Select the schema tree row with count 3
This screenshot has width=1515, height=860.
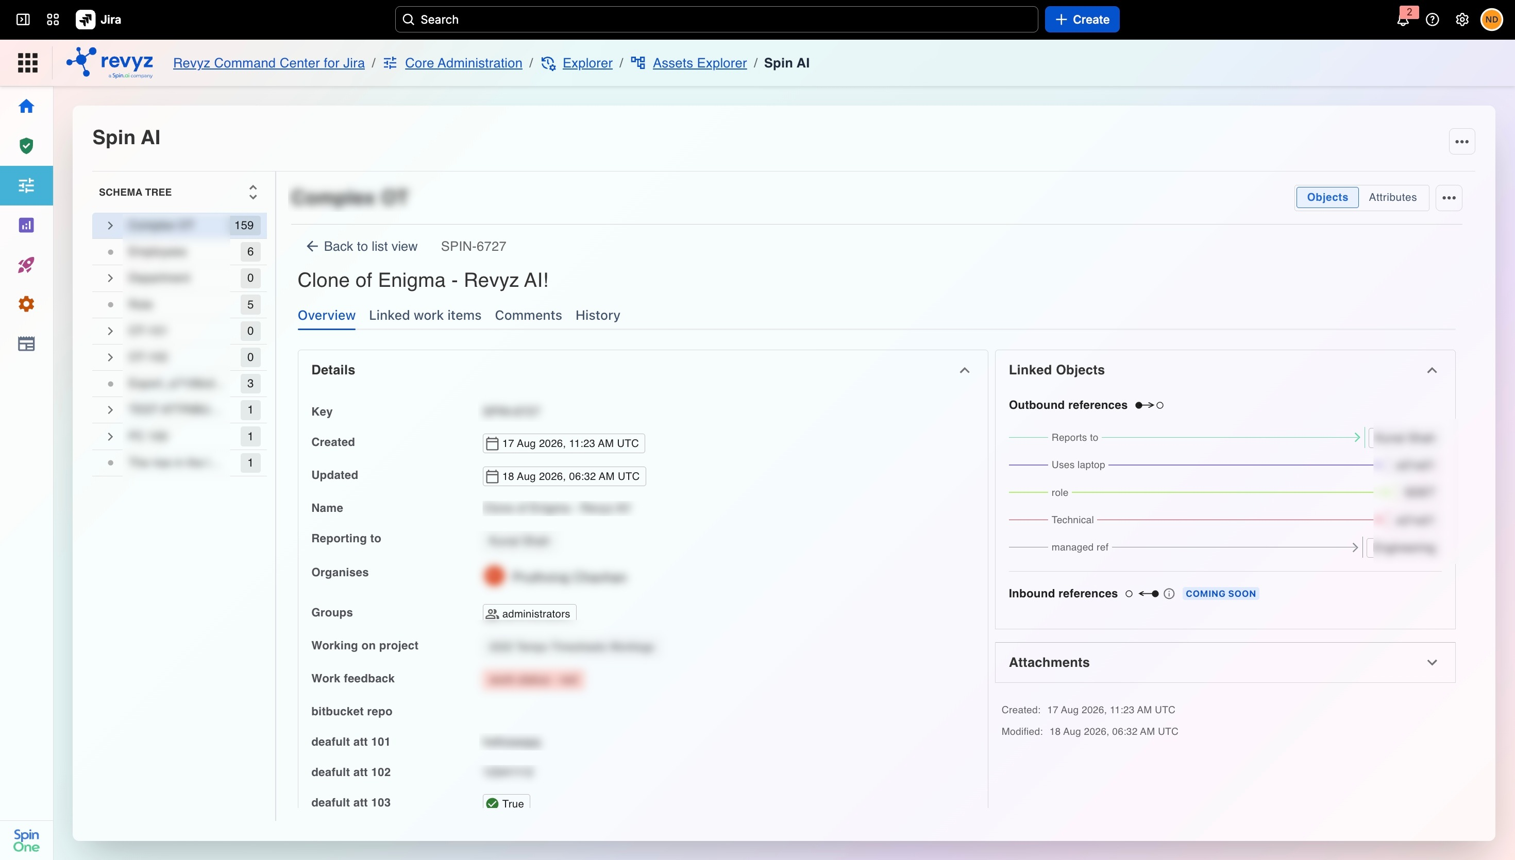(x=180, y=384)
